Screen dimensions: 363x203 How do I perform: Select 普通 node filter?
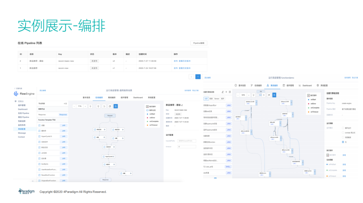[x=211, y=99]
